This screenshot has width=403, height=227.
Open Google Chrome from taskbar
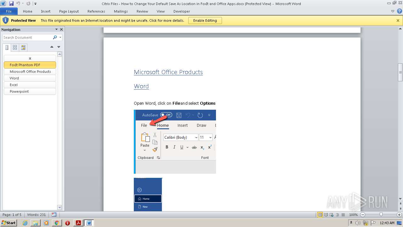[x=57, y=223]
